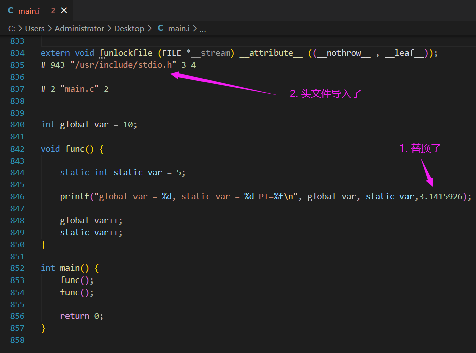Open the C: breadcrumb segment
The image size is (476, 353).
click(12, 29)
